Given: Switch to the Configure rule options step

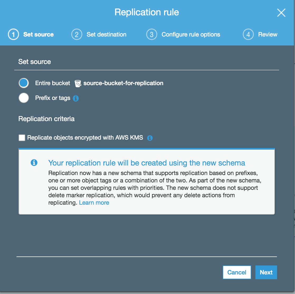Looking at the screenshot, I should pos(191,34).
